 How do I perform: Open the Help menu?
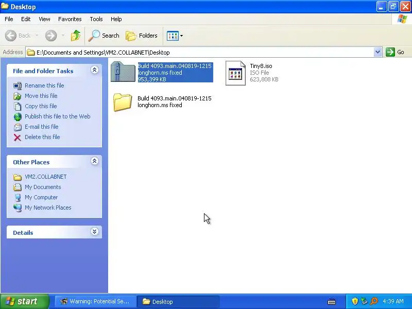116,19
